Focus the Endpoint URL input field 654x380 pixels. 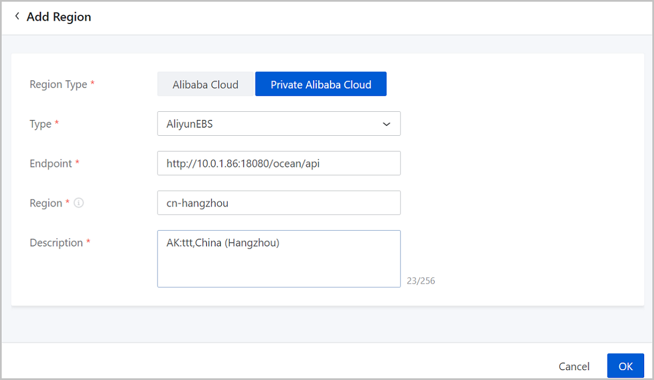(x=278, y=163)
